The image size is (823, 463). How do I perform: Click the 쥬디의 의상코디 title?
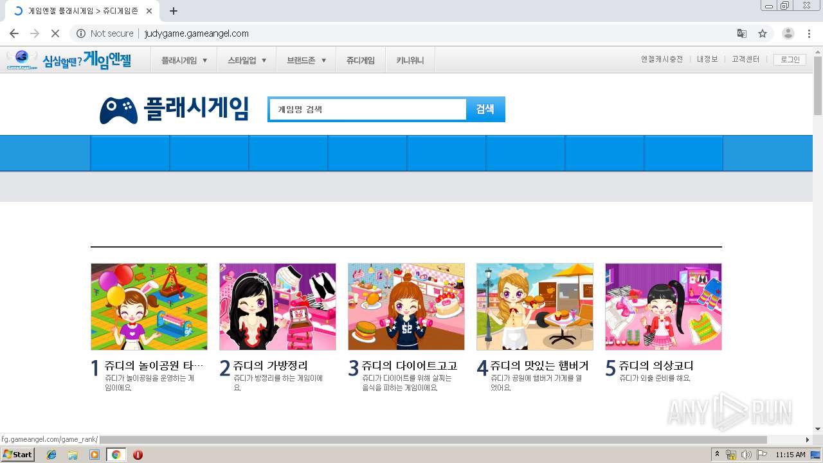[656, 366]
